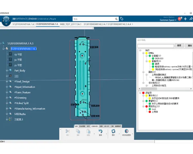Screen dimensions: 193x154
Task: Click the geometrical set icon beside #Final_Design
Action: [x=10, y=81]
